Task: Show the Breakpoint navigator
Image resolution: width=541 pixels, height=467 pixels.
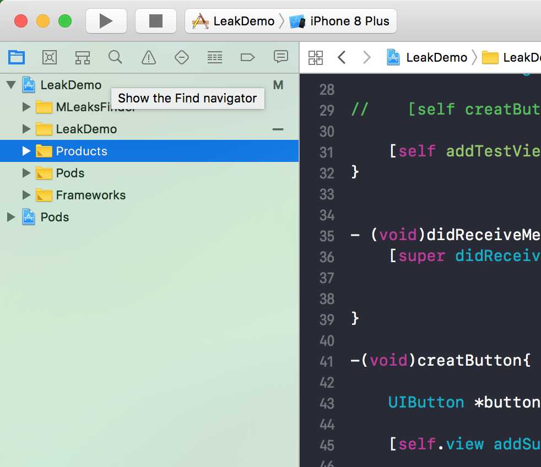Action: [x=247, y=57]
